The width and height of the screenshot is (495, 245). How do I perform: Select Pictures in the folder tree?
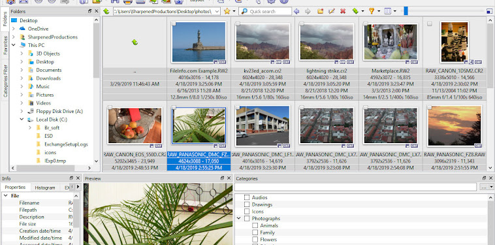pyautogui.click(x=45, y=95)
